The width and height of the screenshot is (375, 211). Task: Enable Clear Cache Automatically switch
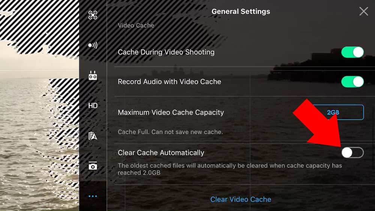(352, 153)
